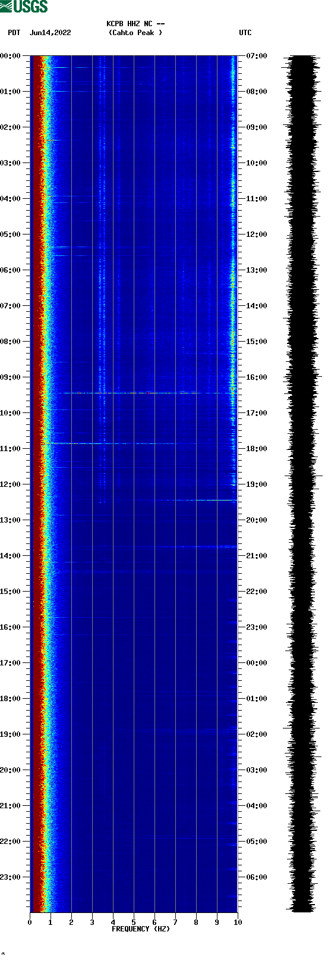Click the '18:00' PDT time label
328x960 pixels.
10,699
